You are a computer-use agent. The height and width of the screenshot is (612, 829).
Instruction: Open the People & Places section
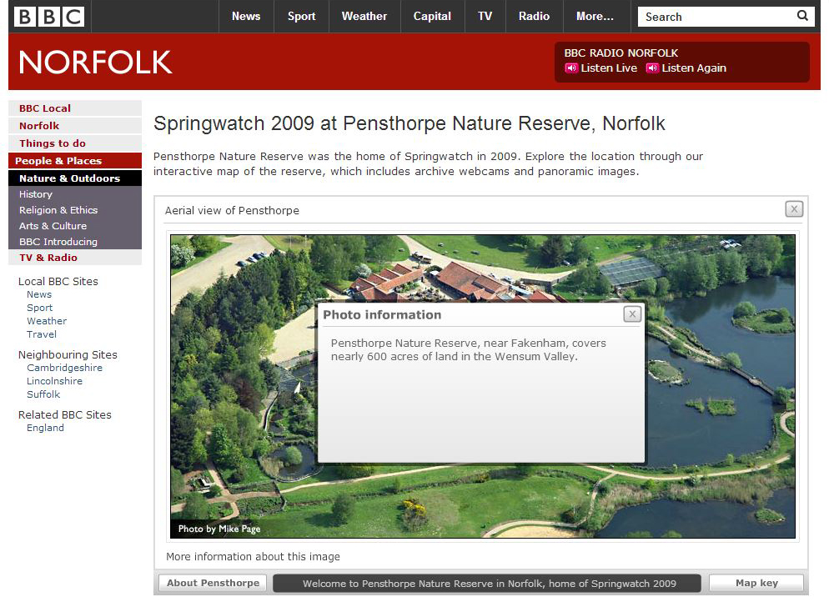(x=58, y=161)
